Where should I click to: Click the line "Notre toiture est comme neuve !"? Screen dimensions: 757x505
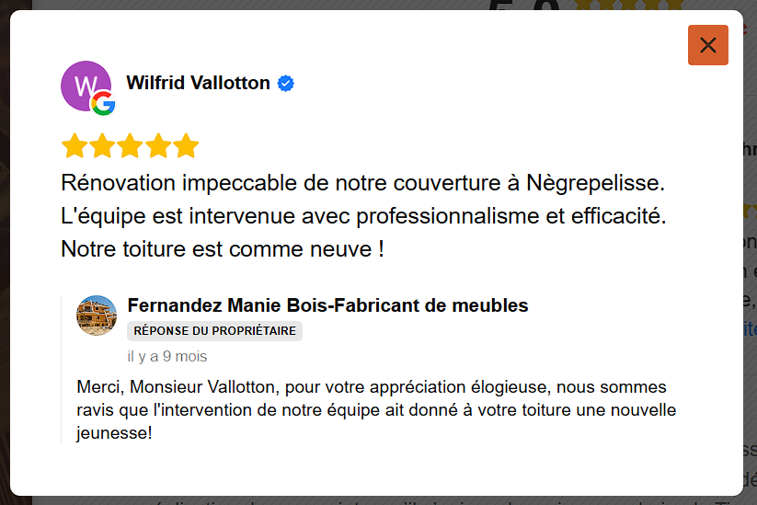coord(222,248)
